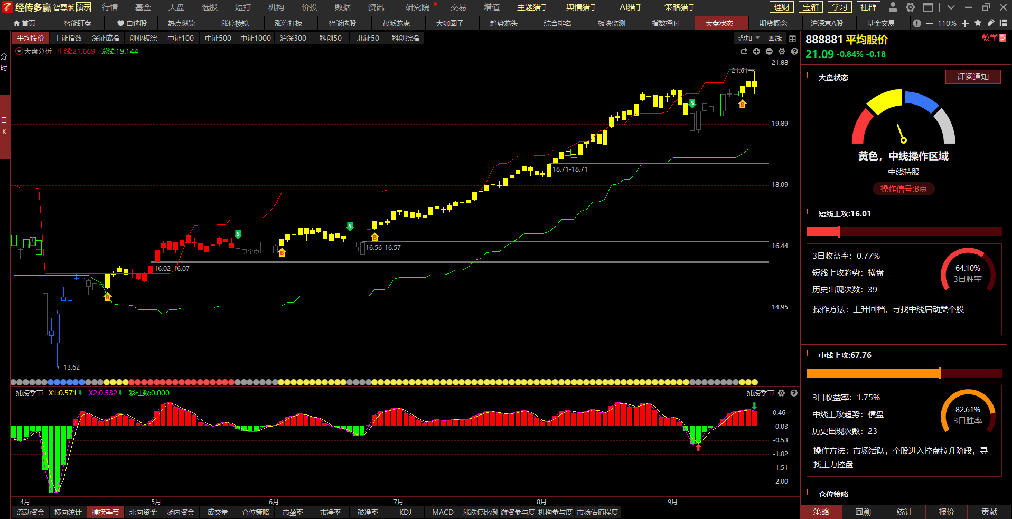Click the 大盘状态 color gauge dial
The width and height of the screenshot is (1012, 519).
pos(903,117)
